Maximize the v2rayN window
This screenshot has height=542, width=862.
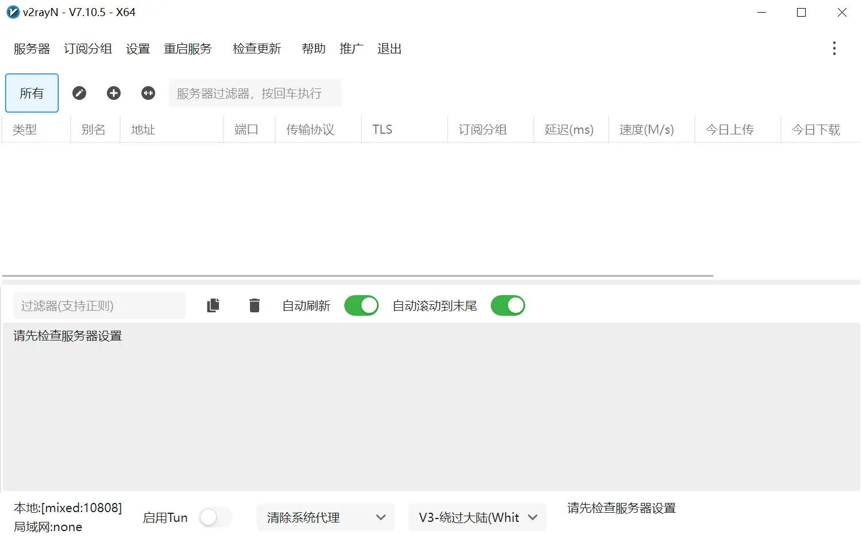[802, 12]
